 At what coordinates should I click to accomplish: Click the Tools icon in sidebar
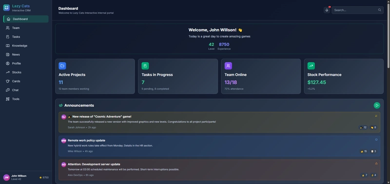click(8, 99)
